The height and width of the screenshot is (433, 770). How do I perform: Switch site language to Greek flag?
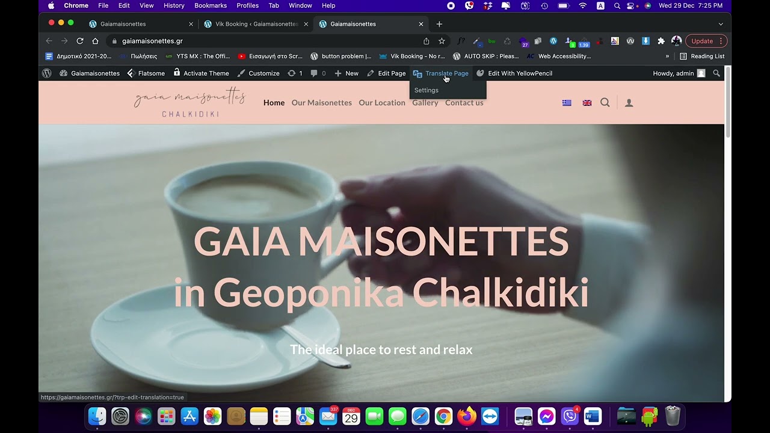tap(567, 103)
